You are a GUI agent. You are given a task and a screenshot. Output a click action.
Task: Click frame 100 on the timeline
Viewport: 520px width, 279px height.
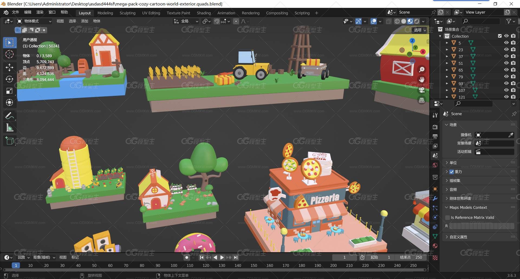174,265
